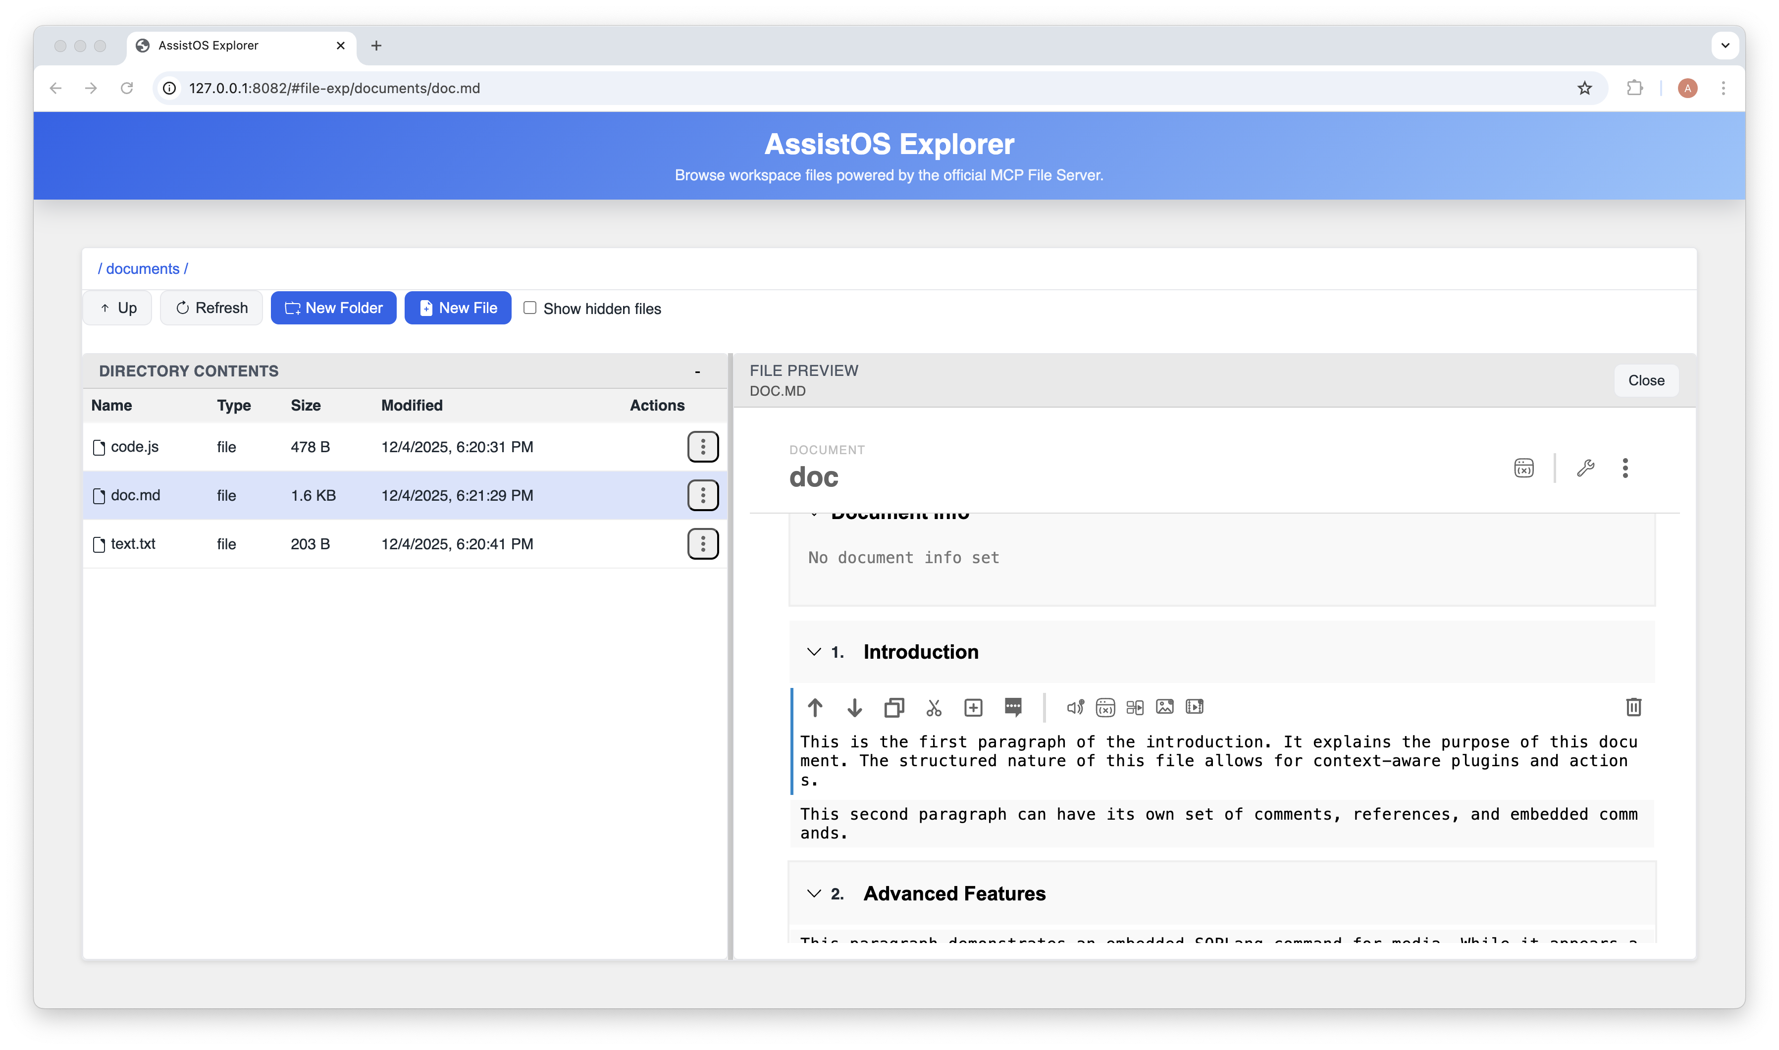Screen dimensions: 1779x1050
Task: Enable Show hidden files checkbox
Action: click(x=530, y=308)
